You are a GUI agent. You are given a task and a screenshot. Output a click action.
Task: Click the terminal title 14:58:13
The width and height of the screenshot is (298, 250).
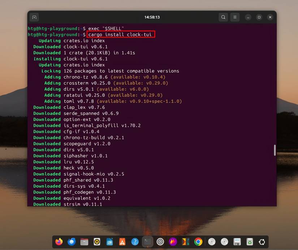(152, 17)
